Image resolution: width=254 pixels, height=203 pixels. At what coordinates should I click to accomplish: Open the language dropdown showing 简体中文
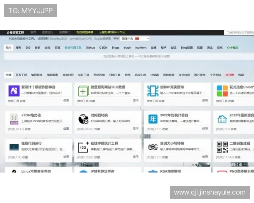click(135, 38)
